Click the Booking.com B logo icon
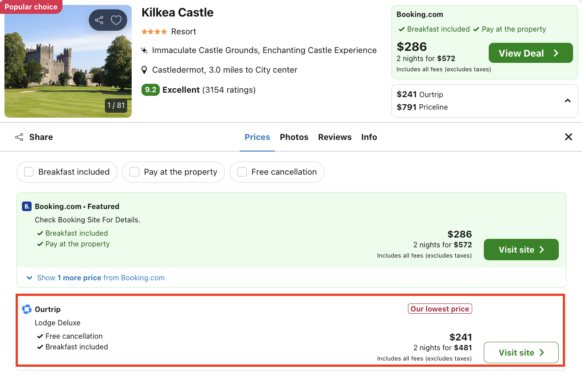 tap(27, 206)
